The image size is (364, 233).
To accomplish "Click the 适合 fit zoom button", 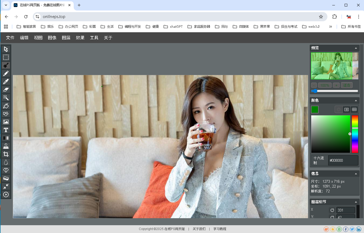I will tap(347, 85).
